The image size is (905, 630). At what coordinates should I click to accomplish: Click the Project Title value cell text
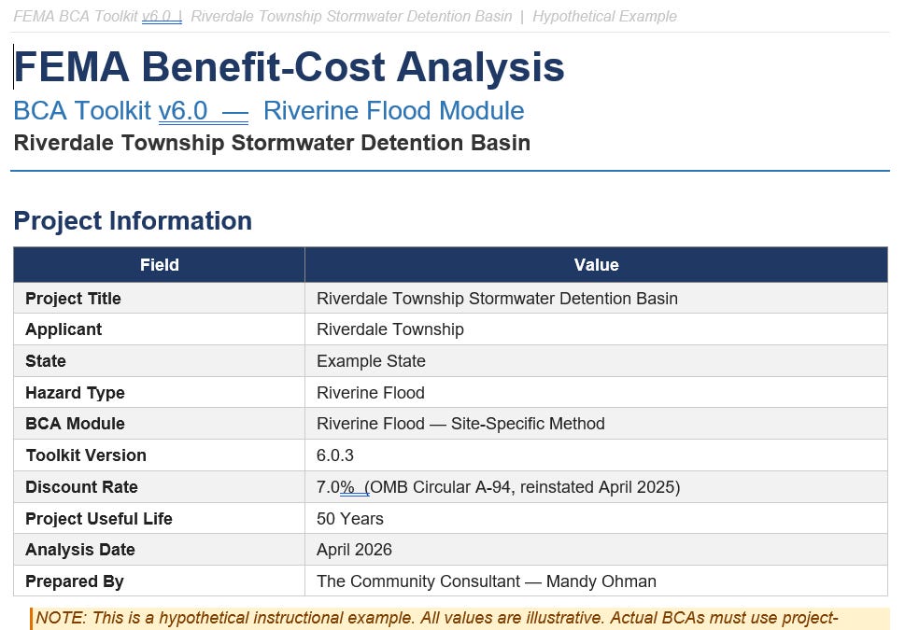click(x=497, y=299)
